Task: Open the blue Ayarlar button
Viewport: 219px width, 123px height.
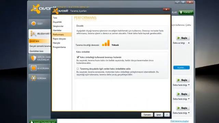Action: (x=181, y=68)
